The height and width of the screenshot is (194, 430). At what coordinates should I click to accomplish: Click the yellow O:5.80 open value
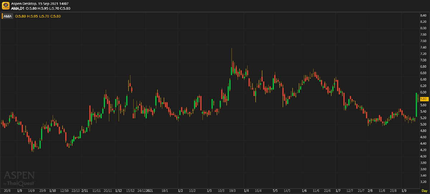pyautogui.click(x=20, y=16)
